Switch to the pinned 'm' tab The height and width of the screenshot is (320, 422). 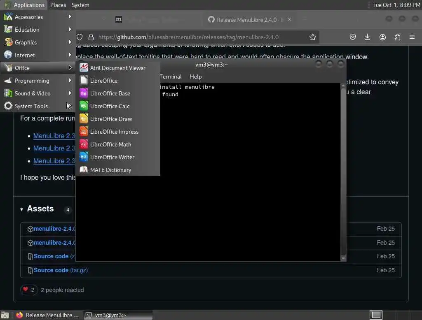pos(118,19)
